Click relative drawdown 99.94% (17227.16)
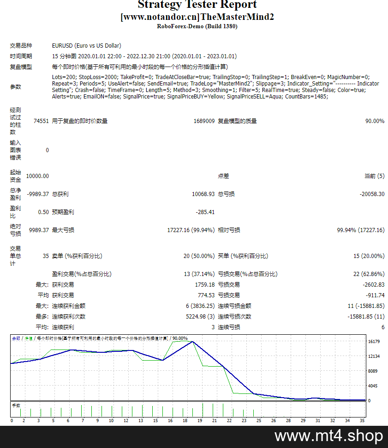 [x=361, y=230]
